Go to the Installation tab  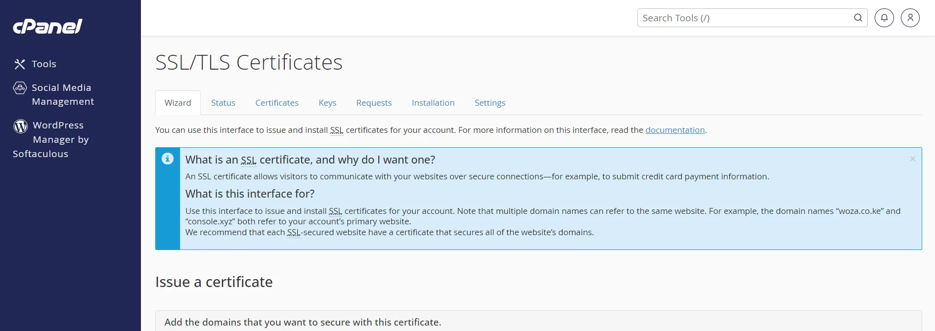click(x=433, y=103)
